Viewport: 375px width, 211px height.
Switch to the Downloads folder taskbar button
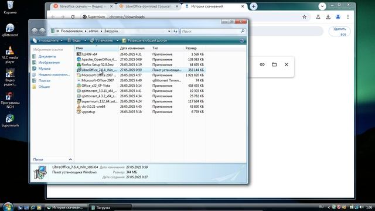(x=111, y=207)
